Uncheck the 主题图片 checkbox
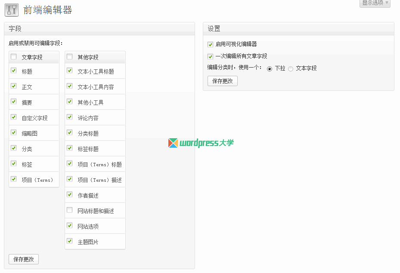This screenshot has height=273, width=400. tap(70, 241)
